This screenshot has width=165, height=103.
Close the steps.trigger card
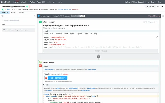click(x=157, y=22)
